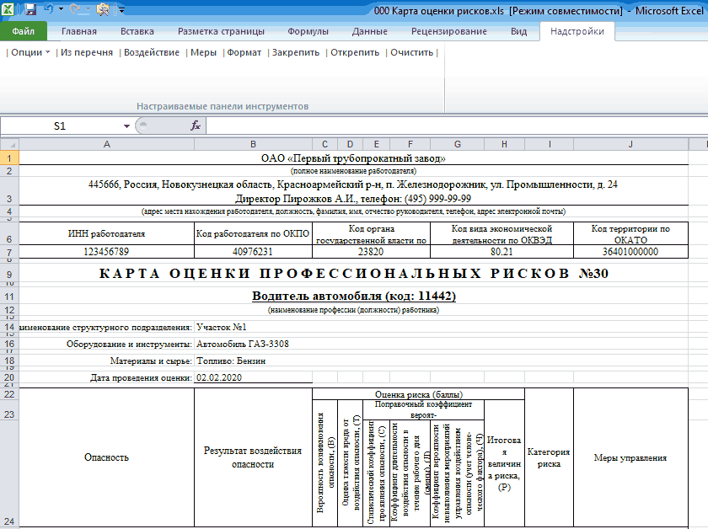Screen dimensions: 708x529
Task: Open the Customize Quick Access Toolbar dropdown
Action: tap(122, 9)
